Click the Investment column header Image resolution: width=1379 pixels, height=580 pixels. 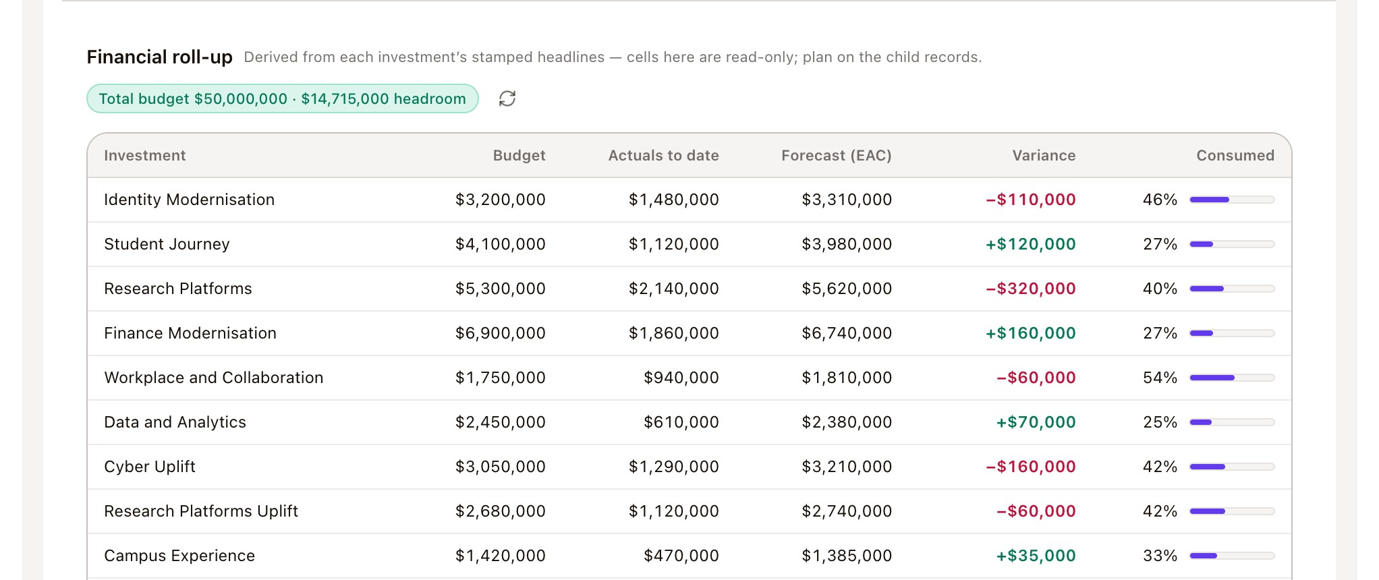tap(145, 155)
